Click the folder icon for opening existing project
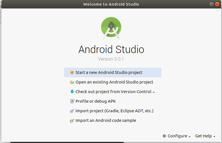 (x=72, y=82)
